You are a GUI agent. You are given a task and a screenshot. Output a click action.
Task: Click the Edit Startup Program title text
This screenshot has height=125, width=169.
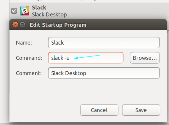(58, 25)
